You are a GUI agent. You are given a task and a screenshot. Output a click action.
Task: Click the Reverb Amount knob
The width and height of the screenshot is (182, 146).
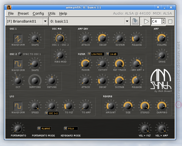[111, 106]
